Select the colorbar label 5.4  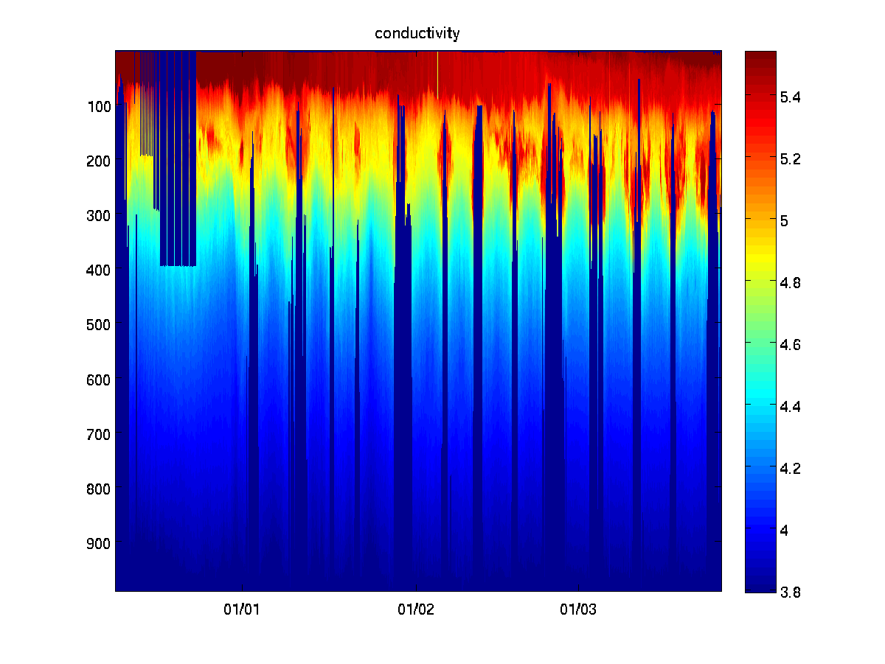[x=792, y=97]
